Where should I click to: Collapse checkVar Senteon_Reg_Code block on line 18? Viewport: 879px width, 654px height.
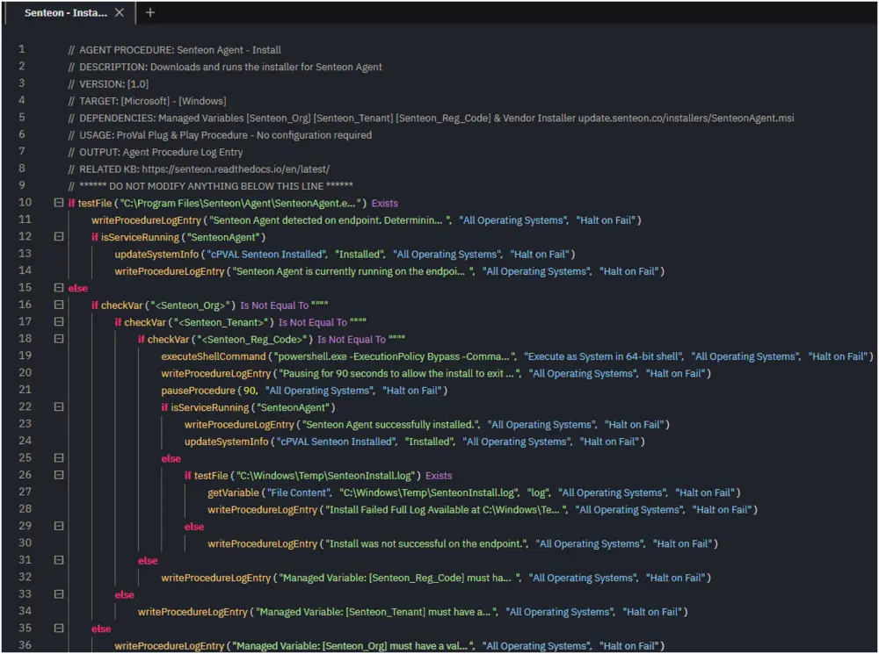58,340
